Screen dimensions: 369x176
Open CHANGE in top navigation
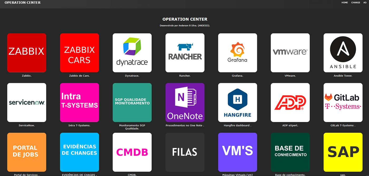pyautogui.click(x=356, y=3)
